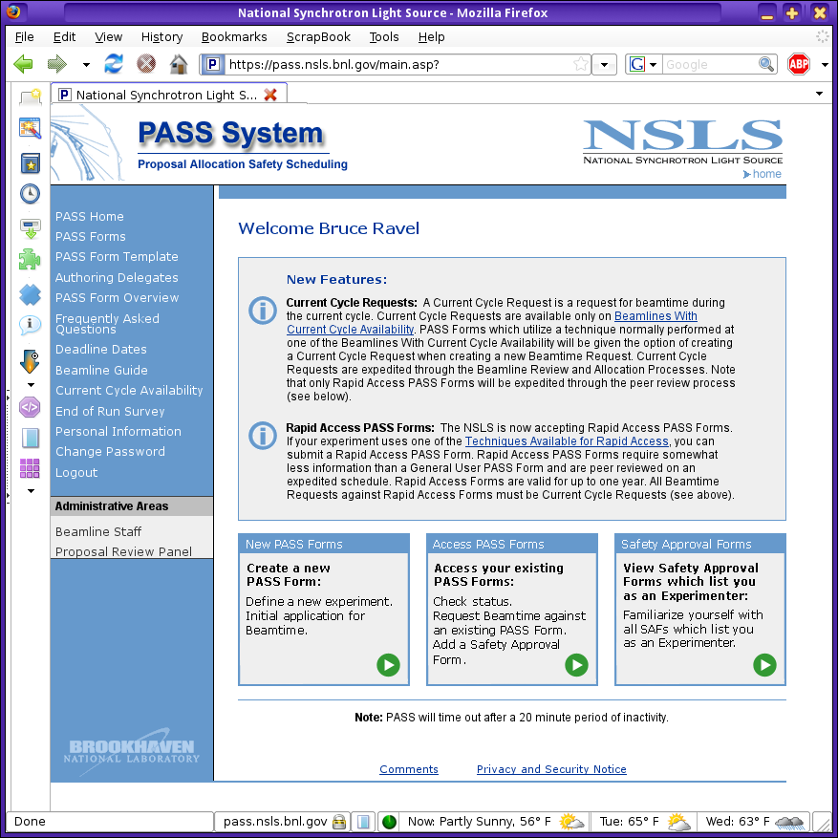Viewport: 838px width, 838px height.
Task: Click the blue cog-shaped sidebar icon
Action: coord(30,294)
